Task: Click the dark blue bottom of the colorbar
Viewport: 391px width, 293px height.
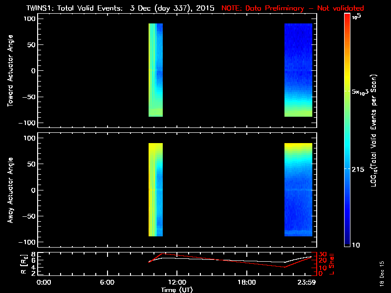Action: [x=348, y=239]
